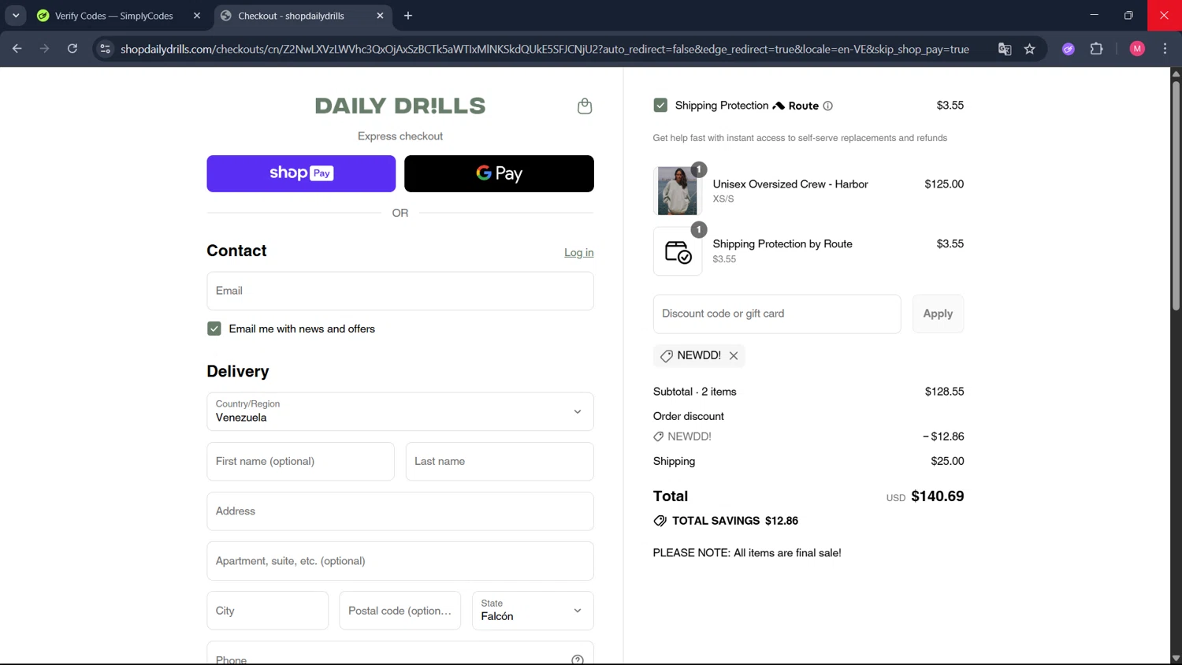This screenshot has height=665, width=1182.
Task: Open a new browser tab
Action: coord(408,16)
